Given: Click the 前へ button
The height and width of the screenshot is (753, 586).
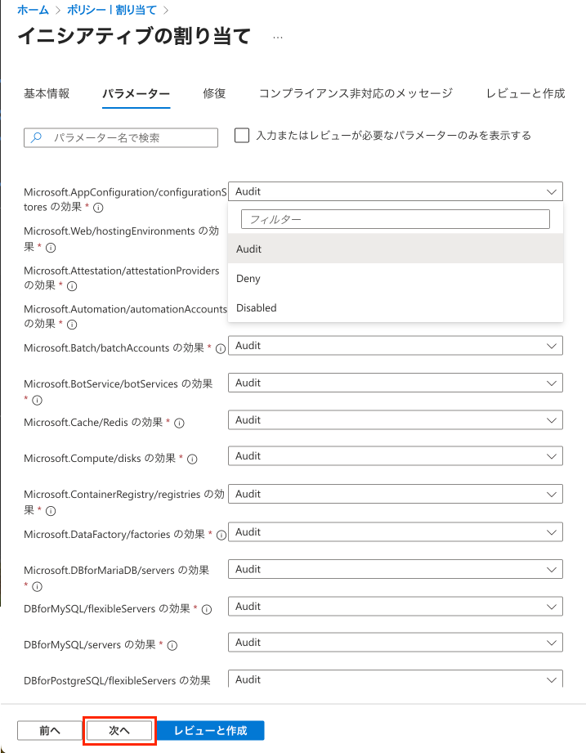Looking at the screenshot, I should (50, 730).
